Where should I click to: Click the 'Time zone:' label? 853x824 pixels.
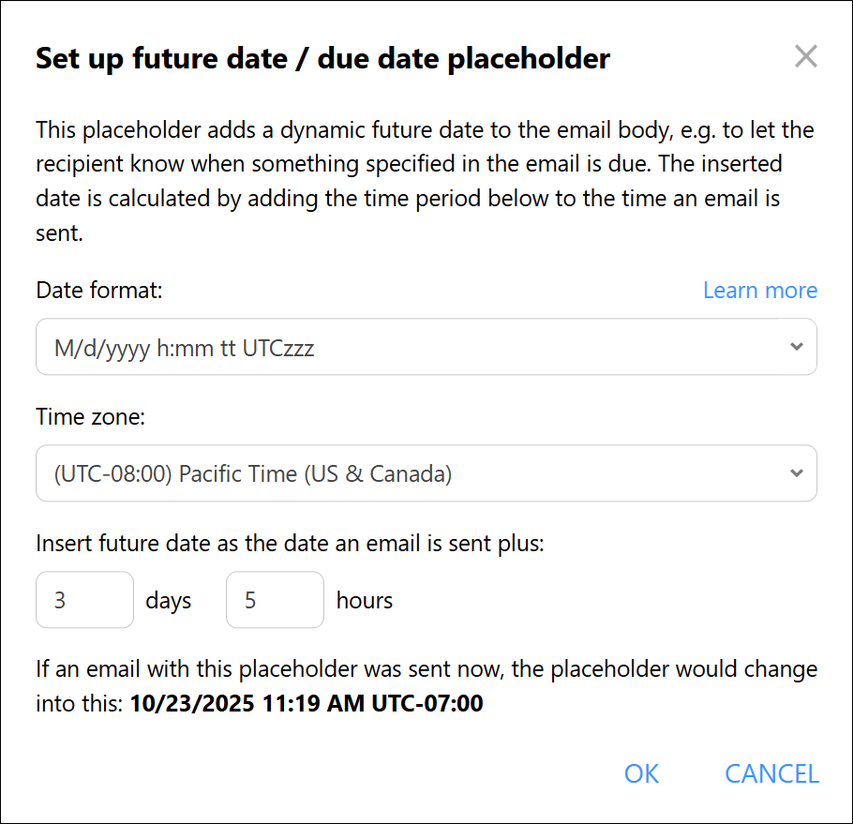point(91,417)
